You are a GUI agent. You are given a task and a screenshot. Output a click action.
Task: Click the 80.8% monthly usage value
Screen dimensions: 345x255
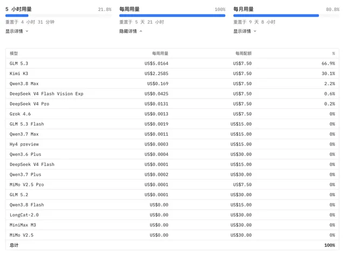tap(333, 10)
